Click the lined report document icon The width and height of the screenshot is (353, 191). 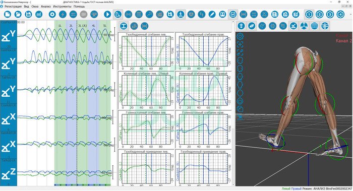pyautogui.click(x=275, y=15)
